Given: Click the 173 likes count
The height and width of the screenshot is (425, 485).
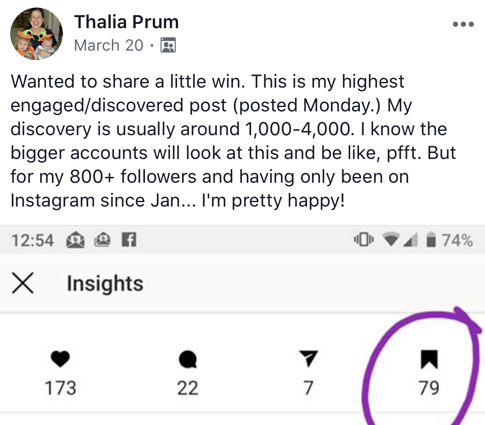Looking at the screenshot, I should pyautogui.click(x=60, y=388).
